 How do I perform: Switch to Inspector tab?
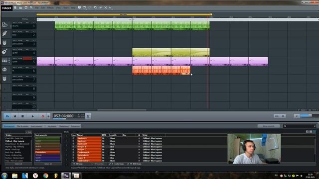75,126
